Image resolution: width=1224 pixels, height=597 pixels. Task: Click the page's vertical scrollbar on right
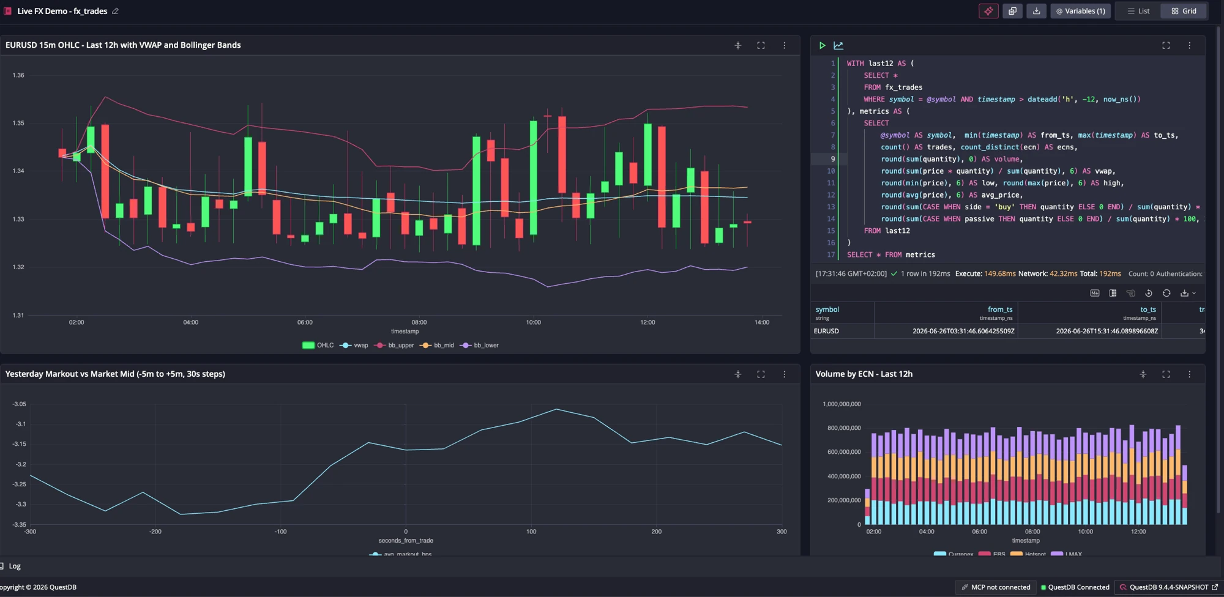1219,269
